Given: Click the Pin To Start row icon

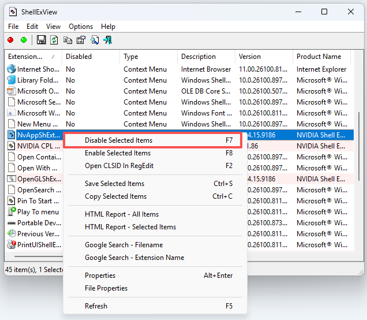Looking at the screenshot, I should 11,201.
